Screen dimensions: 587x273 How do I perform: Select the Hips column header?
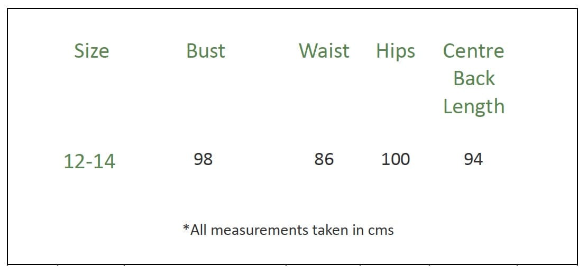coord(396,51)
